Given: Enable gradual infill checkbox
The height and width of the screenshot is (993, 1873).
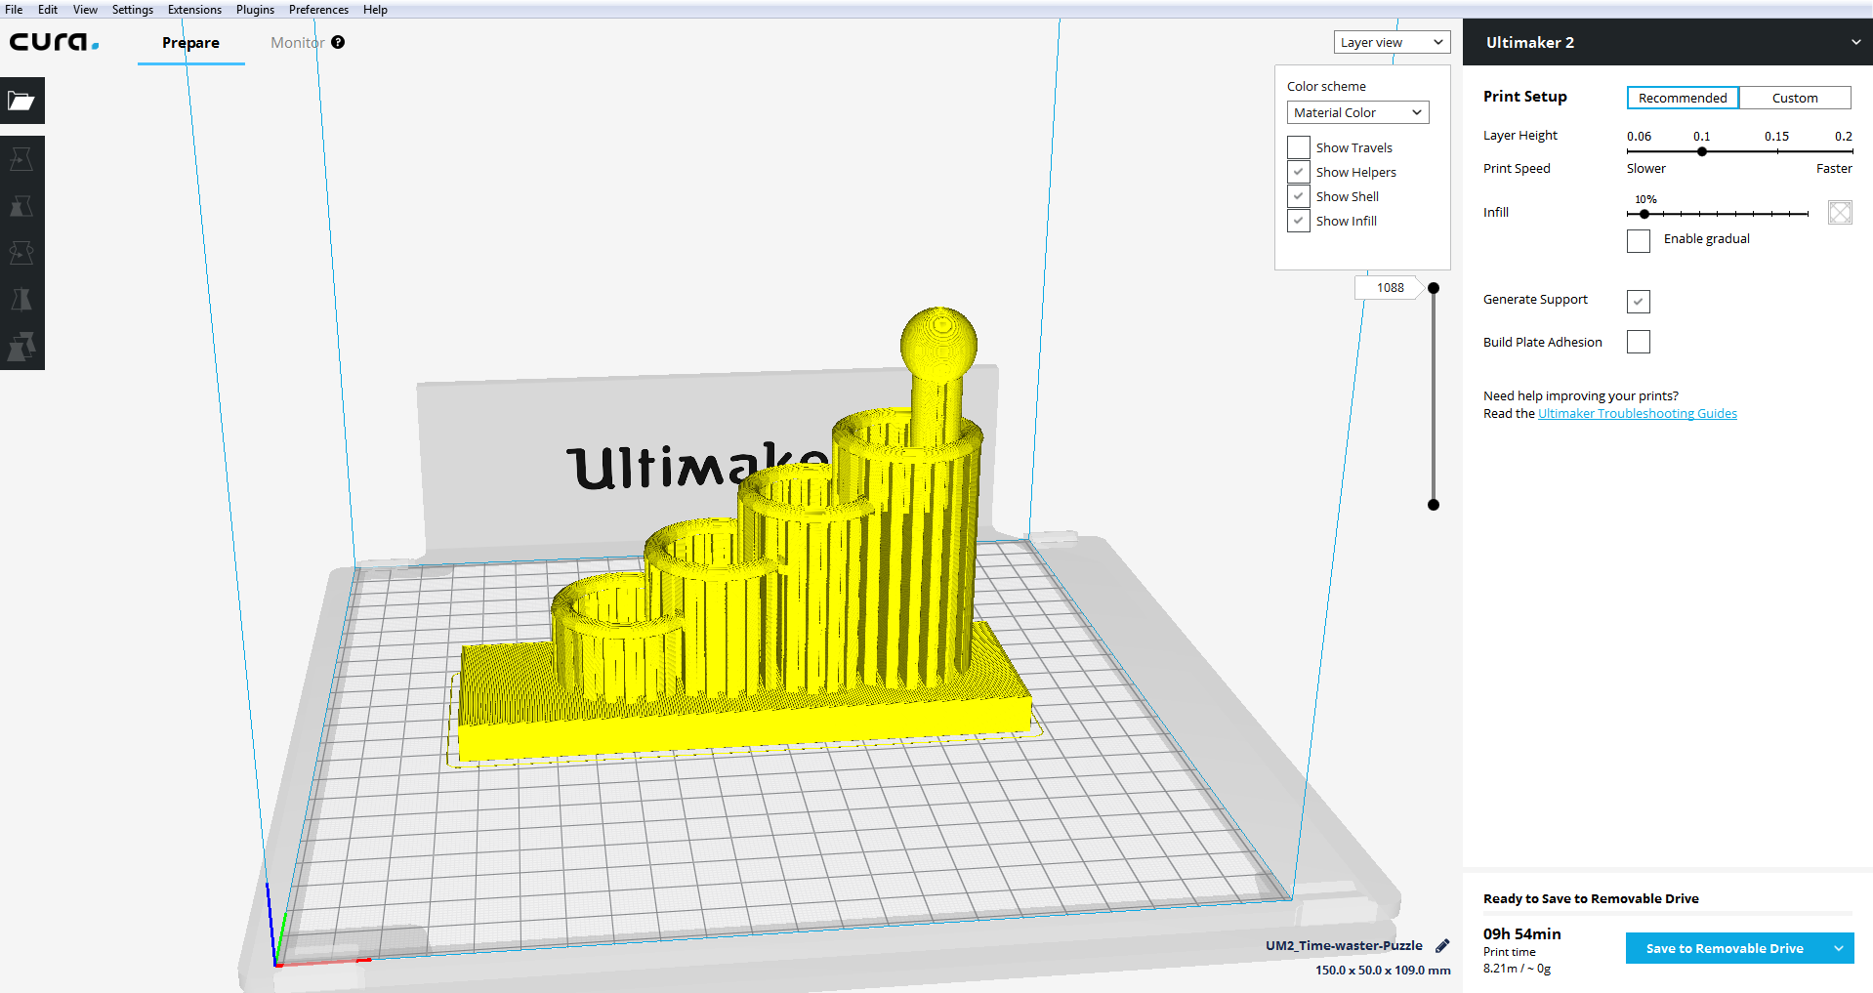Looking at the screenshot, I should point(1639,240).
